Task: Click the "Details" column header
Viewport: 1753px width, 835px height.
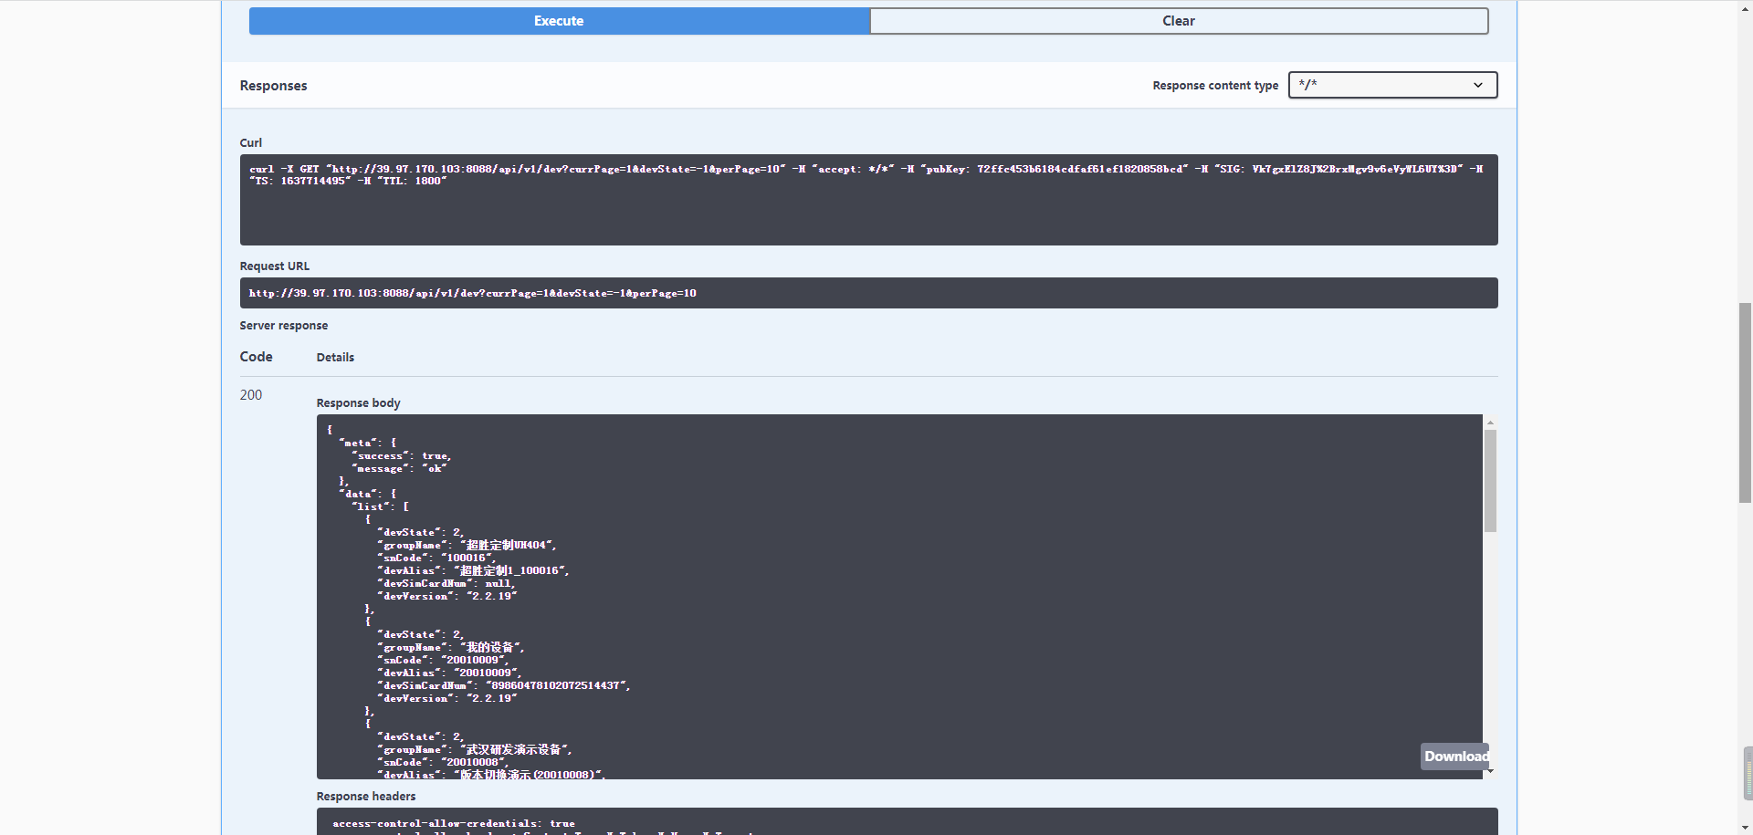Action: click(x=335, y=358)
